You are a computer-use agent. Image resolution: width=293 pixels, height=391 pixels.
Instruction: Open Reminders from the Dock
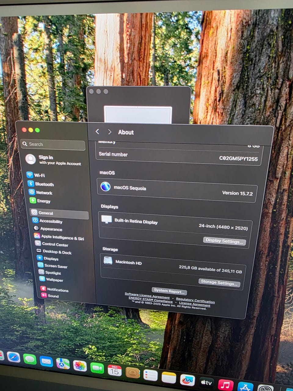(150, 375)
